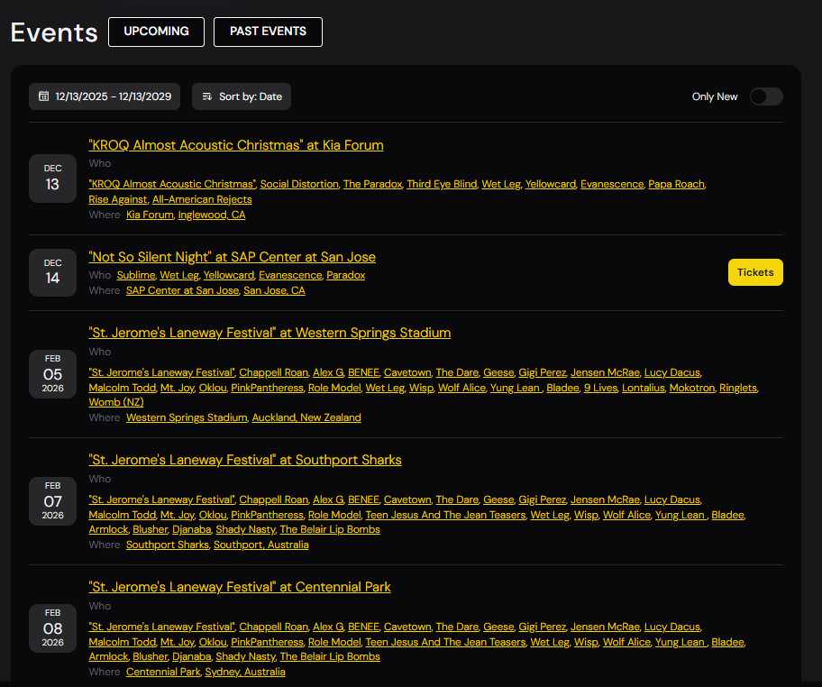The image size is (822, 687).
Task: Click the Auckland, New Zealand location link
Action: (x=306, y=417)
